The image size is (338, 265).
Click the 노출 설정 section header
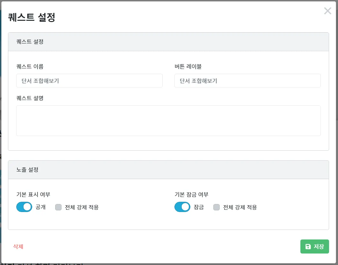point(168,170)
